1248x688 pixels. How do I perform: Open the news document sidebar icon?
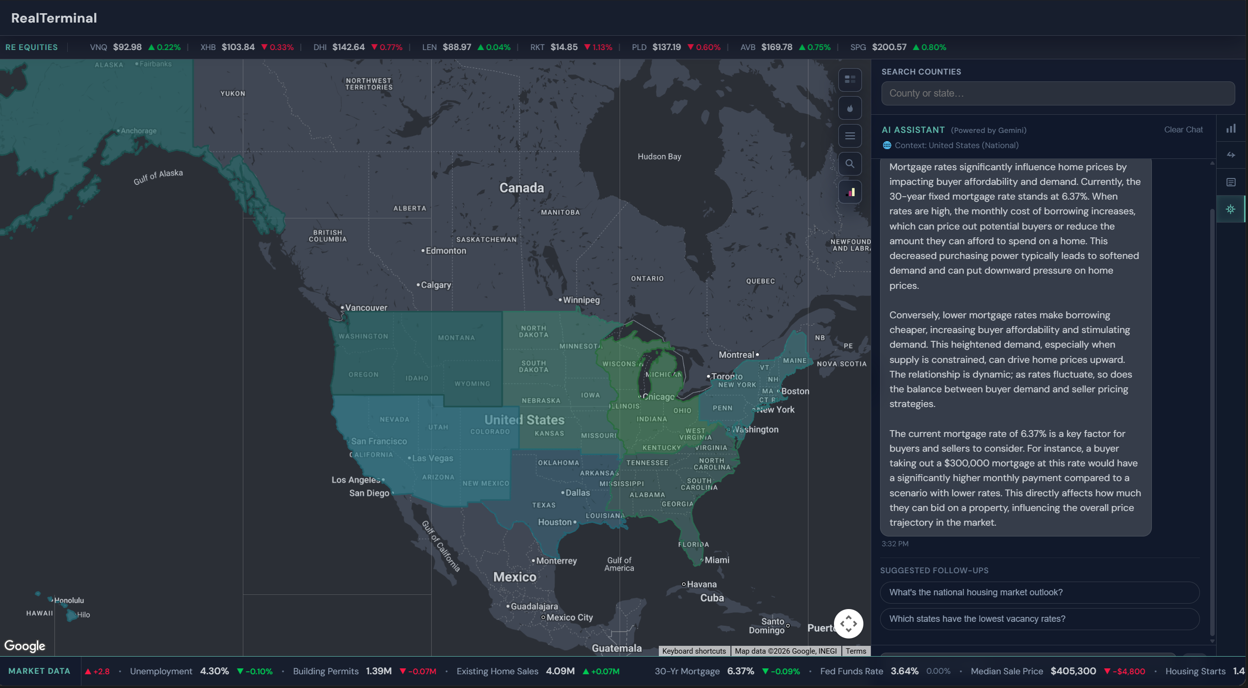click(x=1231, y=182)
